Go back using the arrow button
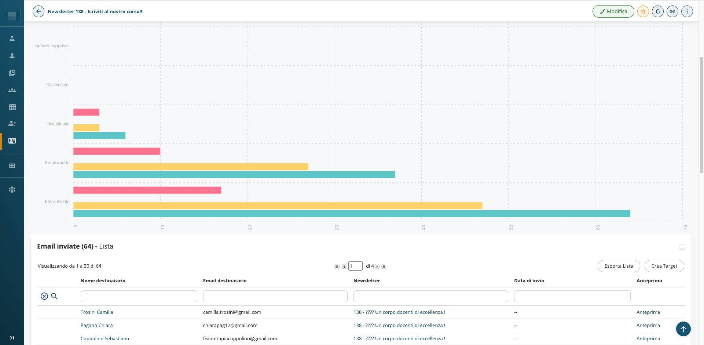 tap(38, 11)
